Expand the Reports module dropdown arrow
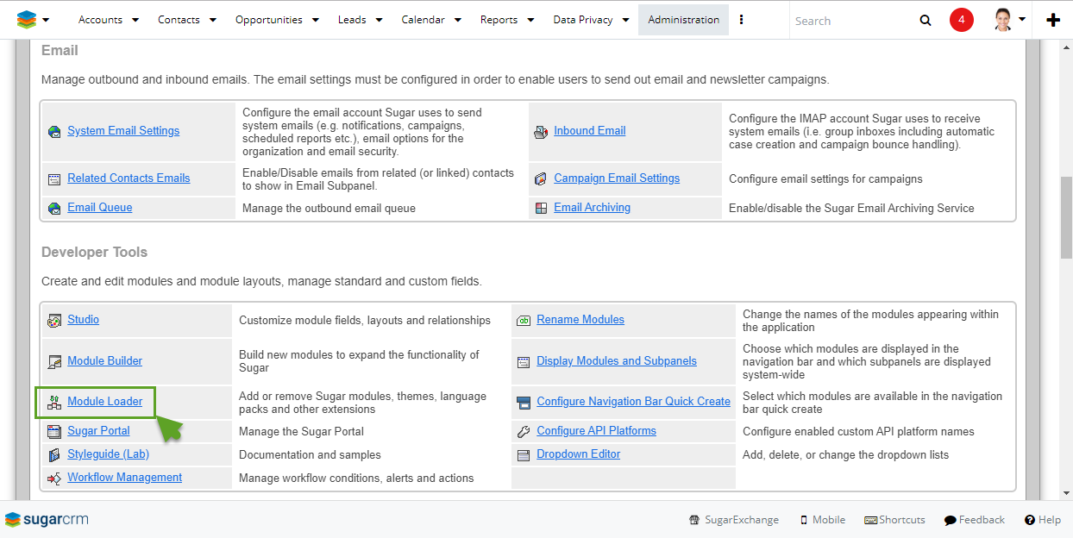 (530, 20)
